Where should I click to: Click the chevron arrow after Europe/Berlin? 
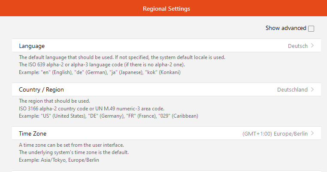coord(312,133)
